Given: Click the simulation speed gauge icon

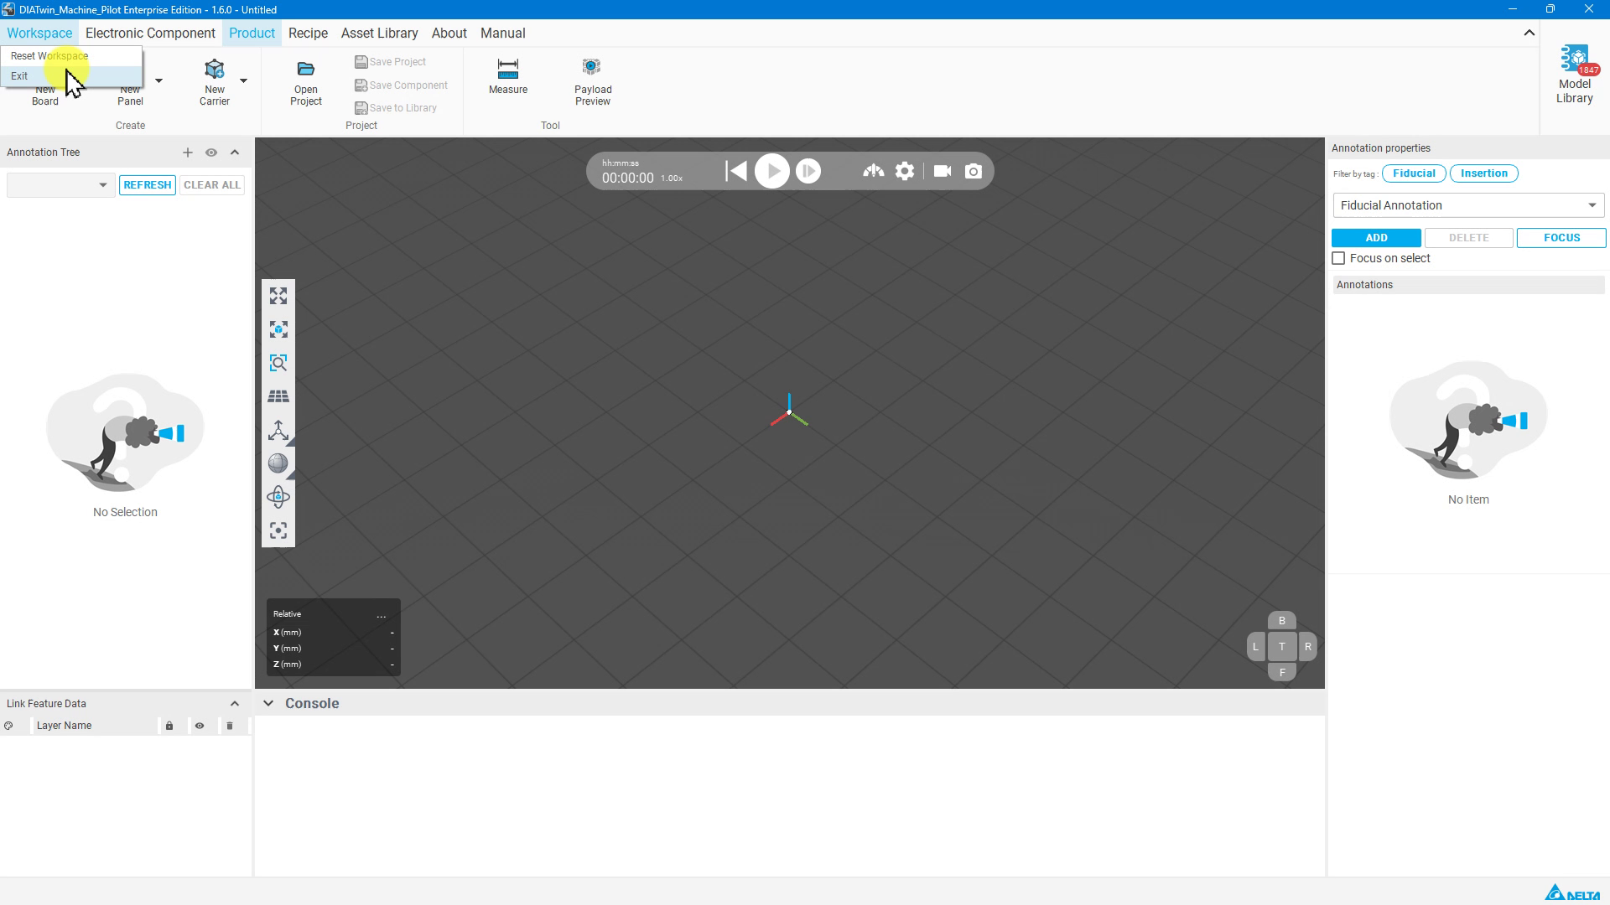Looking at the screenshot, I should (x=873, y=171).
